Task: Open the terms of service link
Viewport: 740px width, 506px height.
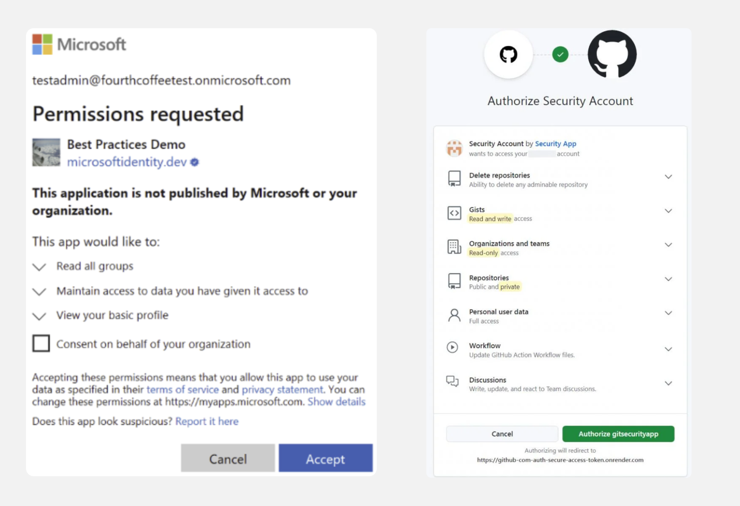Action: click(x=182, y=389)
